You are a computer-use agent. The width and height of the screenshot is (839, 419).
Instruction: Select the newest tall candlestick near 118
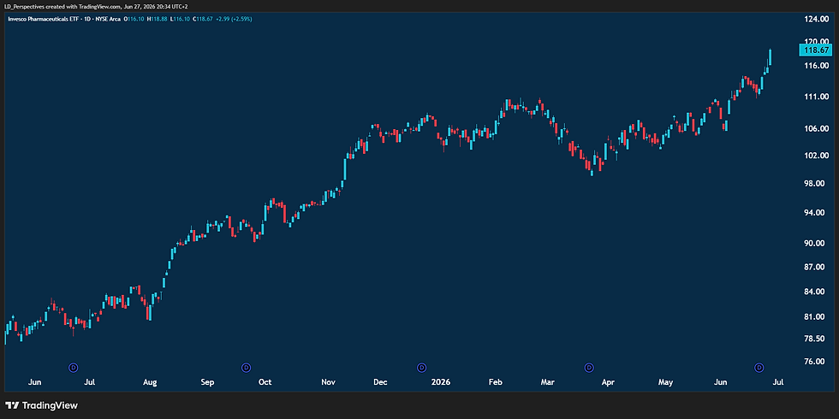770,57
